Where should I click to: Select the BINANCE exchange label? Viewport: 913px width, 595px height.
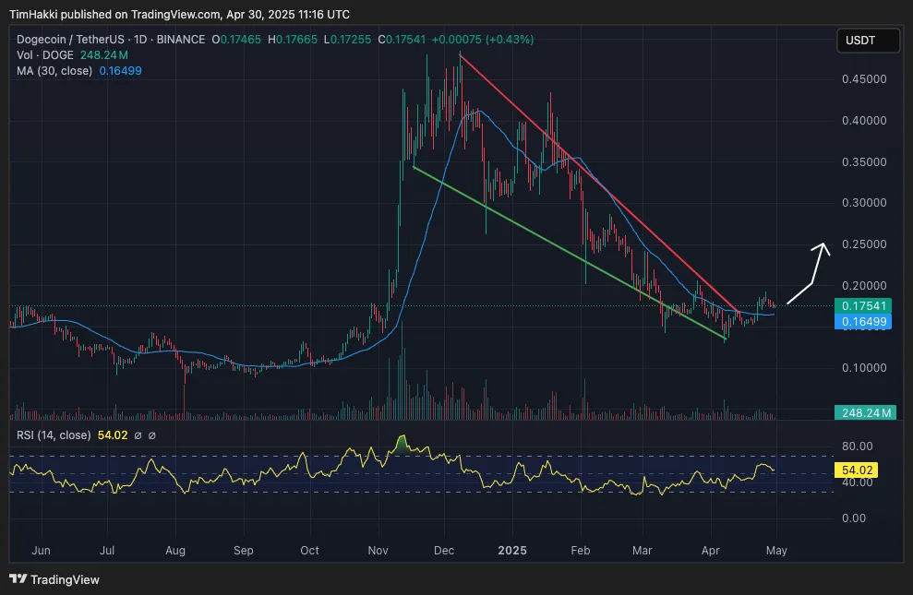coord(182,40)
